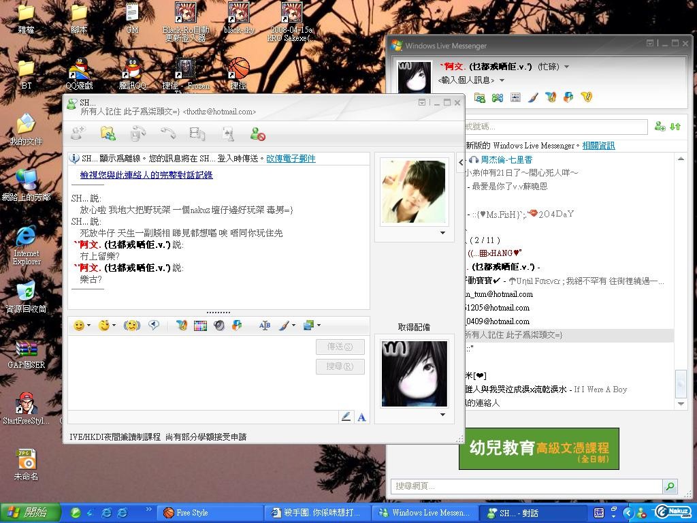The height and width of the screenshot is (523, 697).
Task: Click the 傳送 send button
Action: (340, 347)
